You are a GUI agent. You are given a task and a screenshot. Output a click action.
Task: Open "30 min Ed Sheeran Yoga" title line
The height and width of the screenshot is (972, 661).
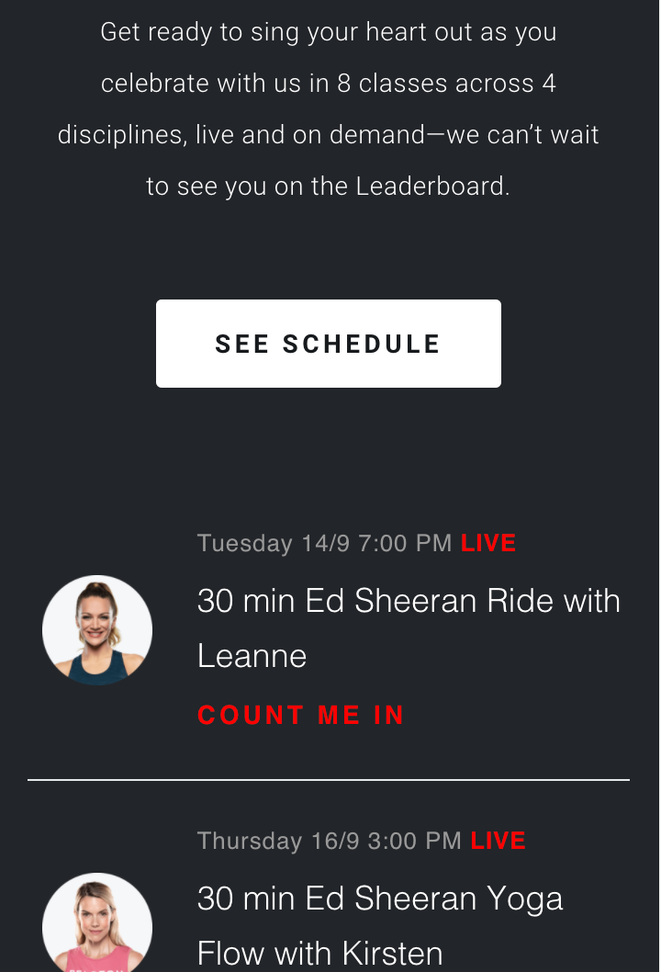click(x=380, y=899)
